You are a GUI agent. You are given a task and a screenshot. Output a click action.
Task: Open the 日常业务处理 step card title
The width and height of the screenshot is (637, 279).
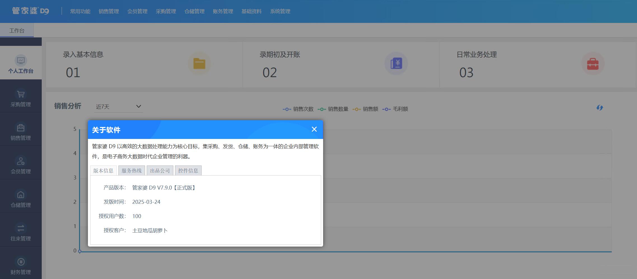point(477,55)
